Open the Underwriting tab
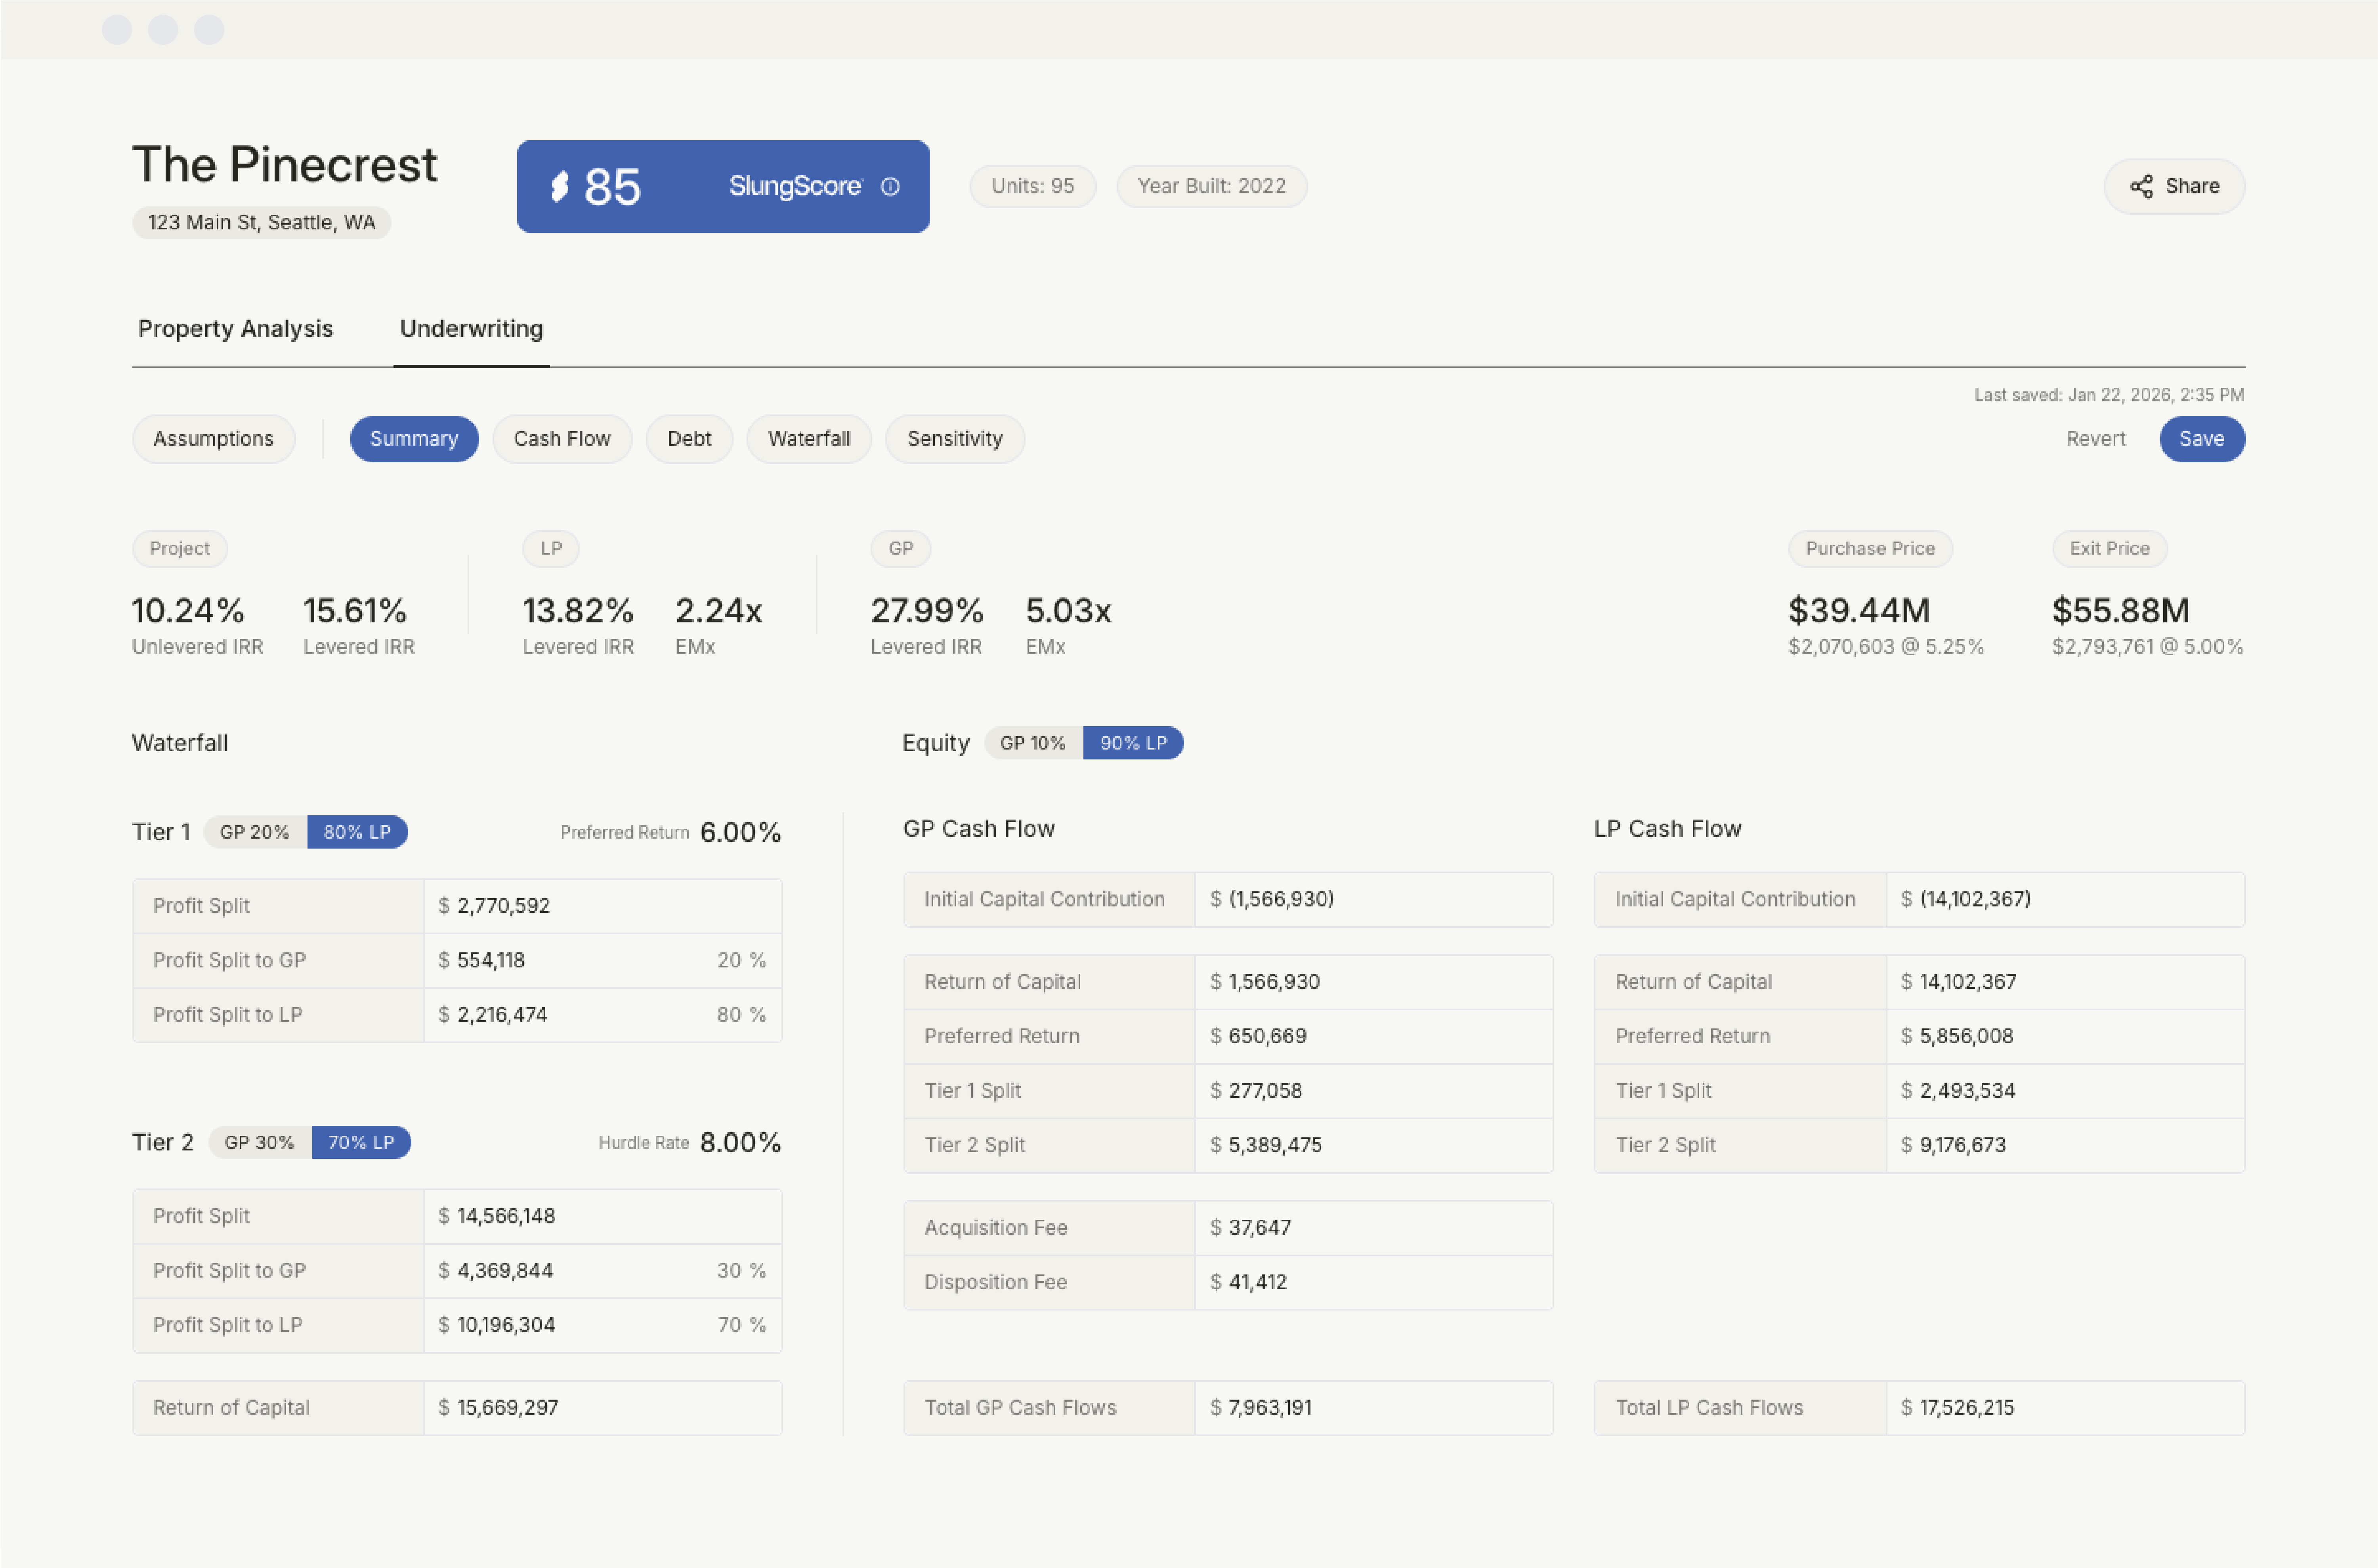Image resolution: width=2378 pixels, height=1568 pixels. pyautogui.click(x=471, y=328)
